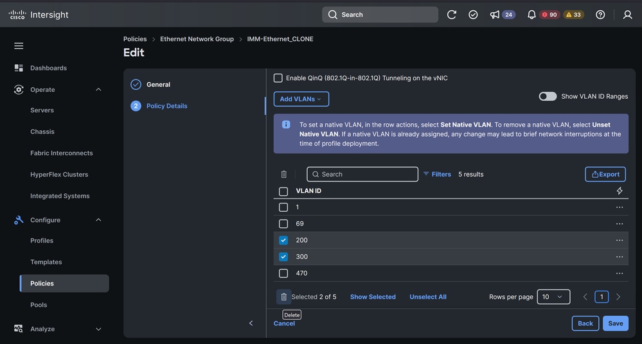The width and height of the screenshot is (642, 344).
Task: Click the Configure wrench icon
Action: 19,220
